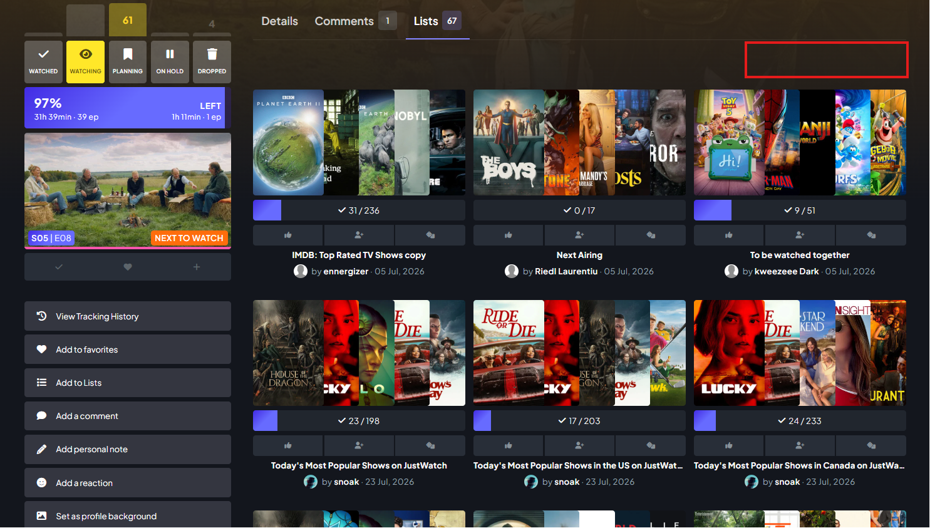
Task: Like the US on JustWatch popular shows list
Action: pyautogui.click(x=509, y=445)
